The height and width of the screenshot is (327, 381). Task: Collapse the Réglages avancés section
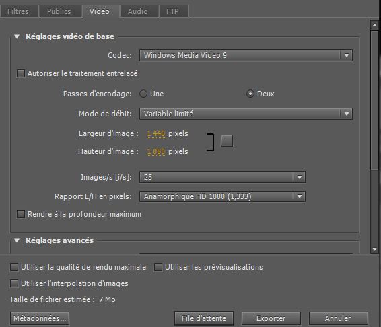tap(17, 240)
